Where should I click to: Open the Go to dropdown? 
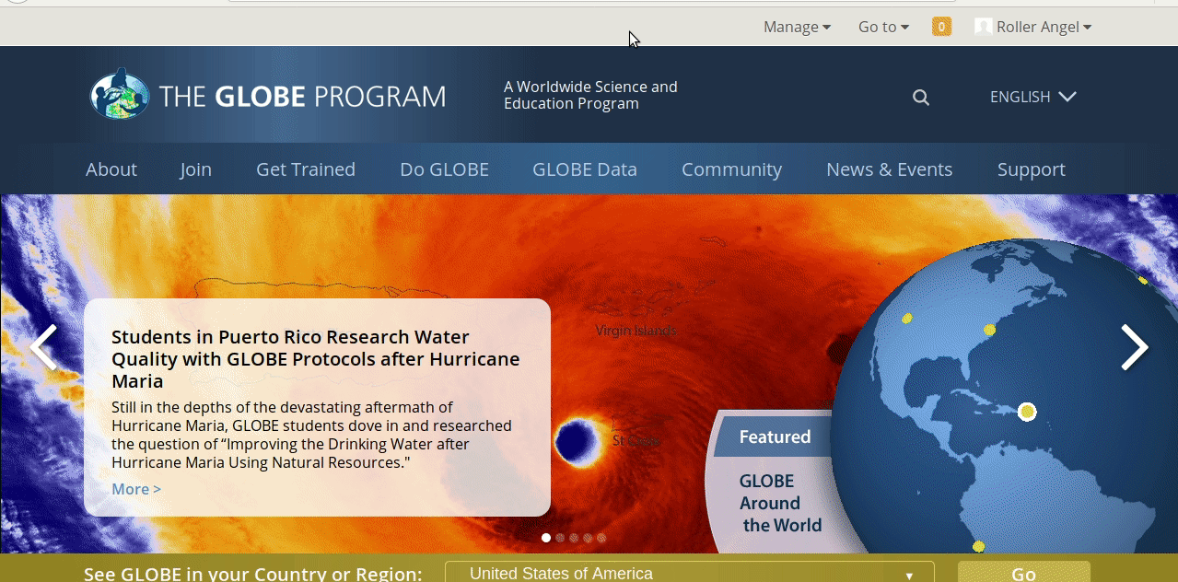coord(883,27)
